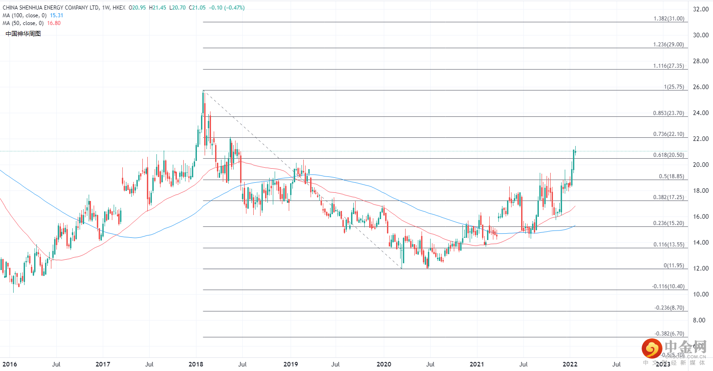The height and width of the screenshot is (371, 713).
Task: Click the Fibonacci label 0.618(20.50)
Action: [668, 155]
